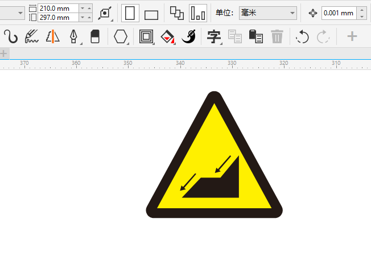This screenshot has height=264, width=371.
Task: Switch to Portrait page orientation
Action: coord(130,13)
